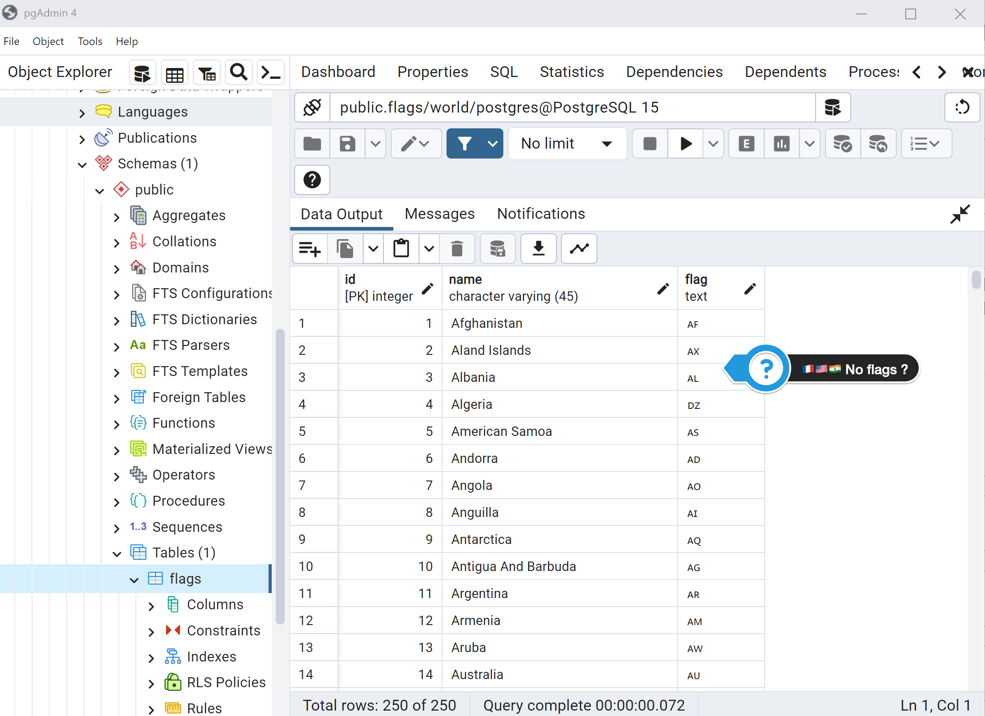Image resolution: width=985 pixels, height=716 pixels.
Task: Collapse the flags table tree node
Action: click(x=134, y=580)
